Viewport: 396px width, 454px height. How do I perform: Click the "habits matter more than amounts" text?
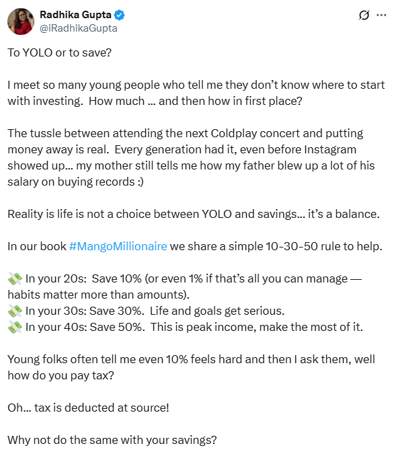(97, 295)
